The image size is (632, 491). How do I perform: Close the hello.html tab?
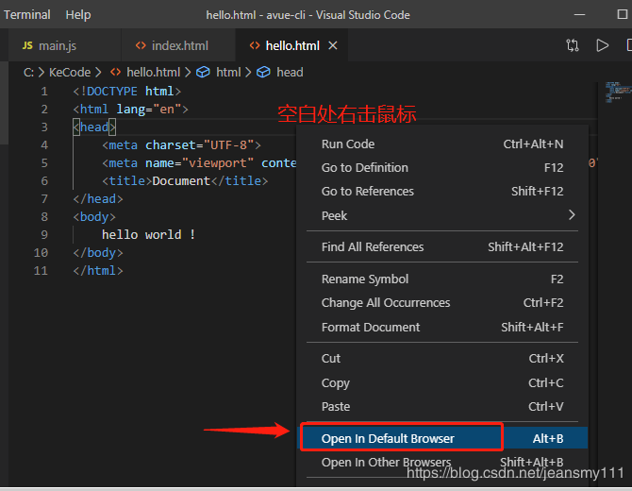[x=333, y=45]
